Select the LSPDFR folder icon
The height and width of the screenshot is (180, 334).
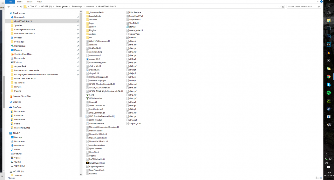(x=87, y=27)
